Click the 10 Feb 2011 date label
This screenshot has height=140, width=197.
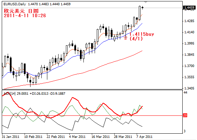[x=33, y=137]
